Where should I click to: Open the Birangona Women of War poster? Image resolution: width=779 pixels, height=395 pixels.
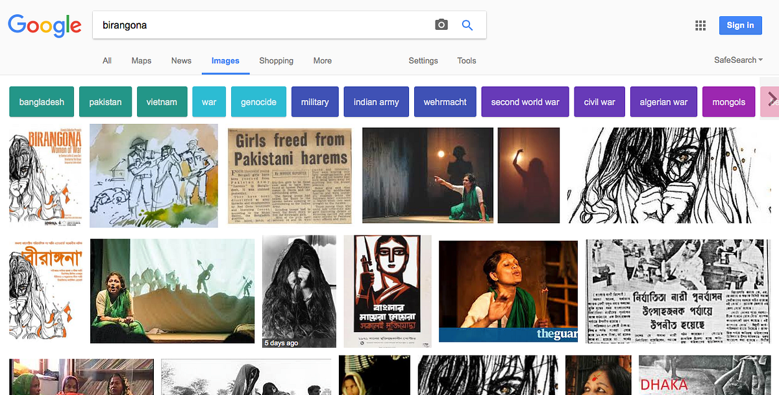[x=45, y=176]
